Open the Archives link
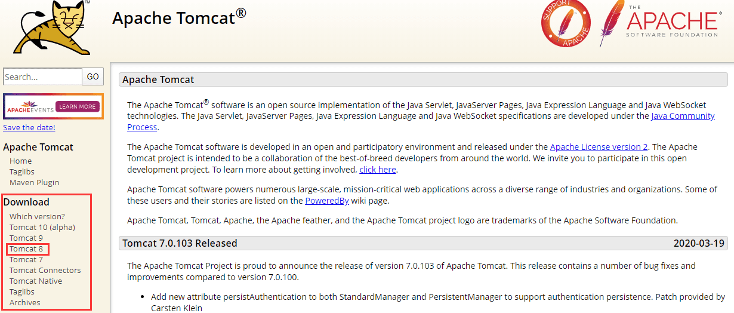 25,302
